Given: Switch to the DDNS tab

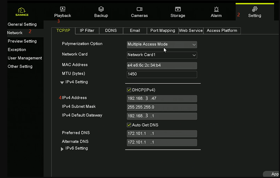Looking at the screenshot, I should [x=111, y=30].
